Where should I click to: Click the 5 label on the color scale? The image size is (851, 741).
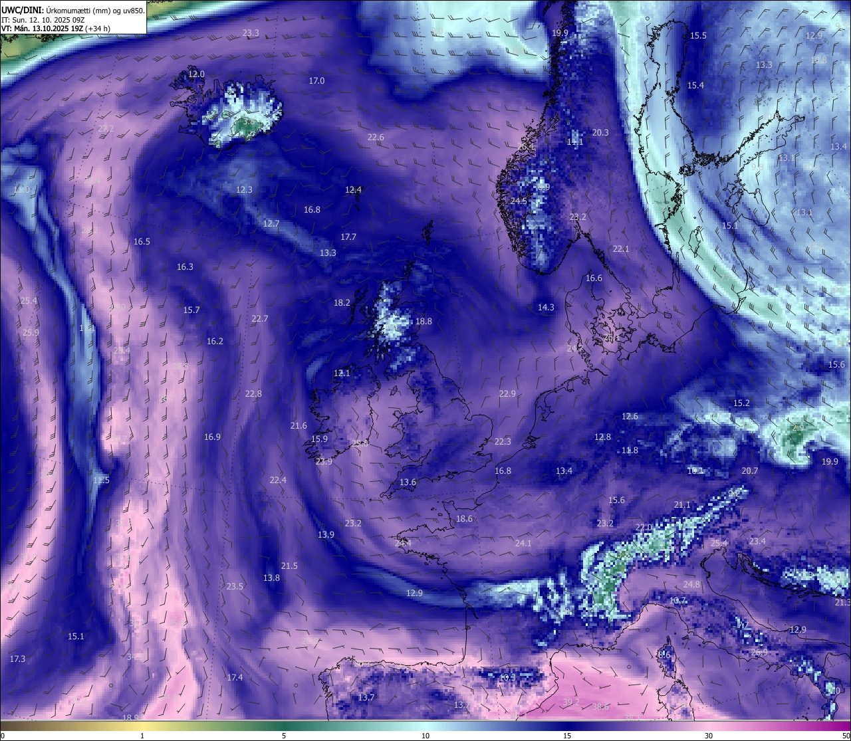pos(284,736)
